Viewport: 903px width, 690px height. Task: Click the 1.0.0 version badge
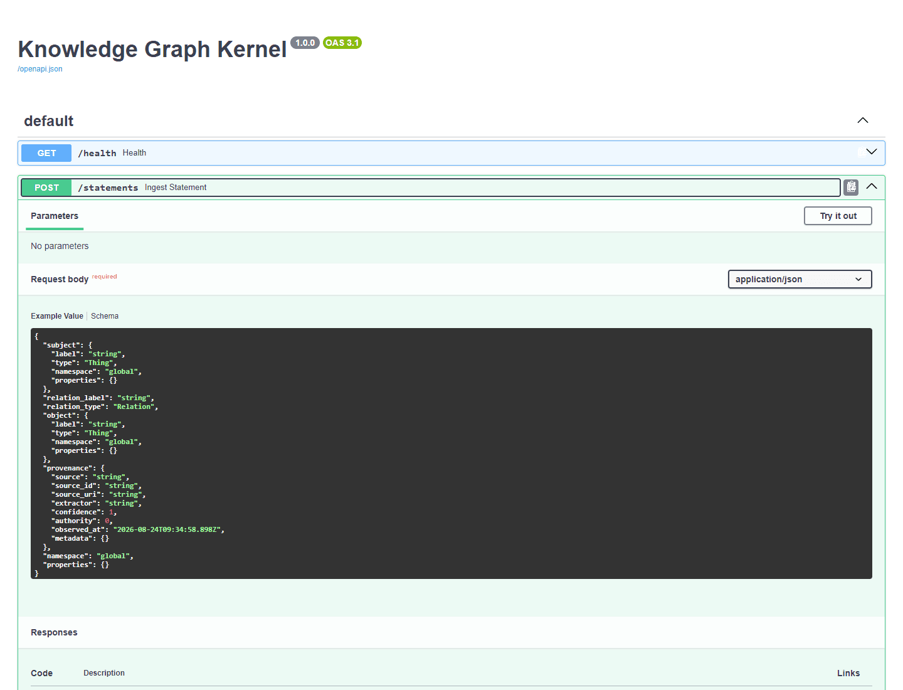coord(305,43)
